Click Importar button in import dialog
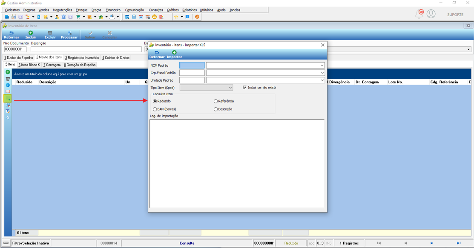 click(175, 54)
